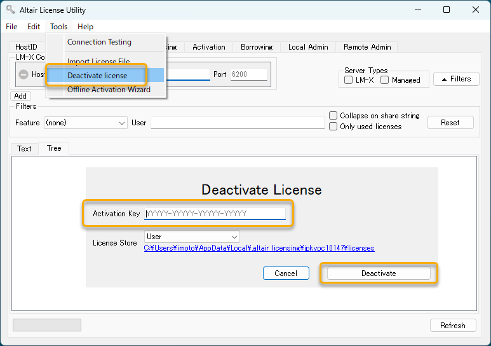491x346 pixels.
Task: Switch to the HostID tab
Action: [x=26, y=47]
